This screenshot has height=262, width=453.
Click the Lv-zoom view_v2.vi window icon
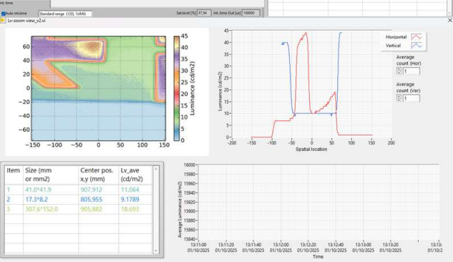tap(3, 21)
